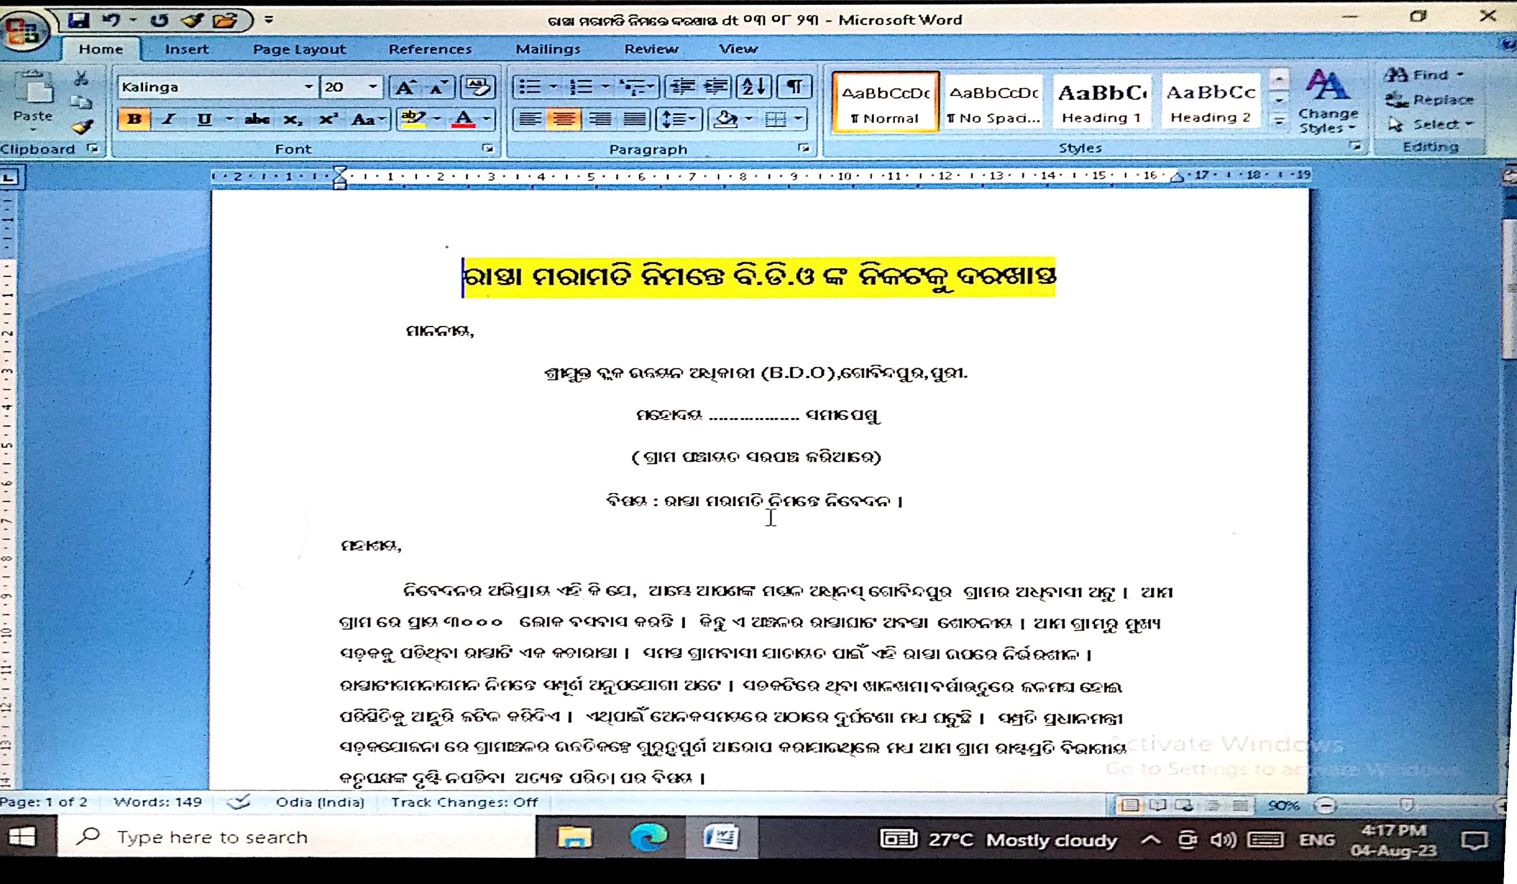Toggle Italic formatting
The image size is (1517, 884).
point(168,119)
